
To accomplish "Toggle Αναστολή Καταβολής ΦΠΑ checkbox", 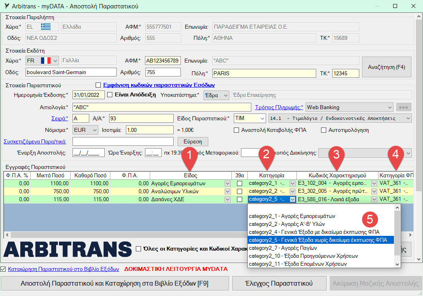I will pos(236,130).
